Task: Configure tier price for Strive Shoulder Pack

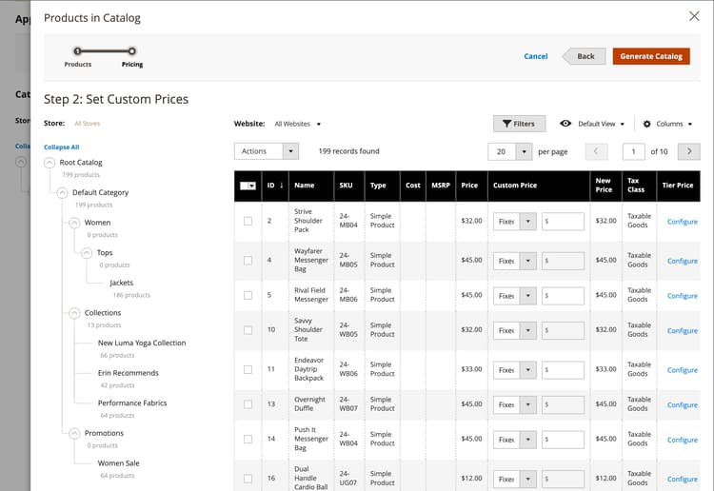Action: tap(683, 222)
